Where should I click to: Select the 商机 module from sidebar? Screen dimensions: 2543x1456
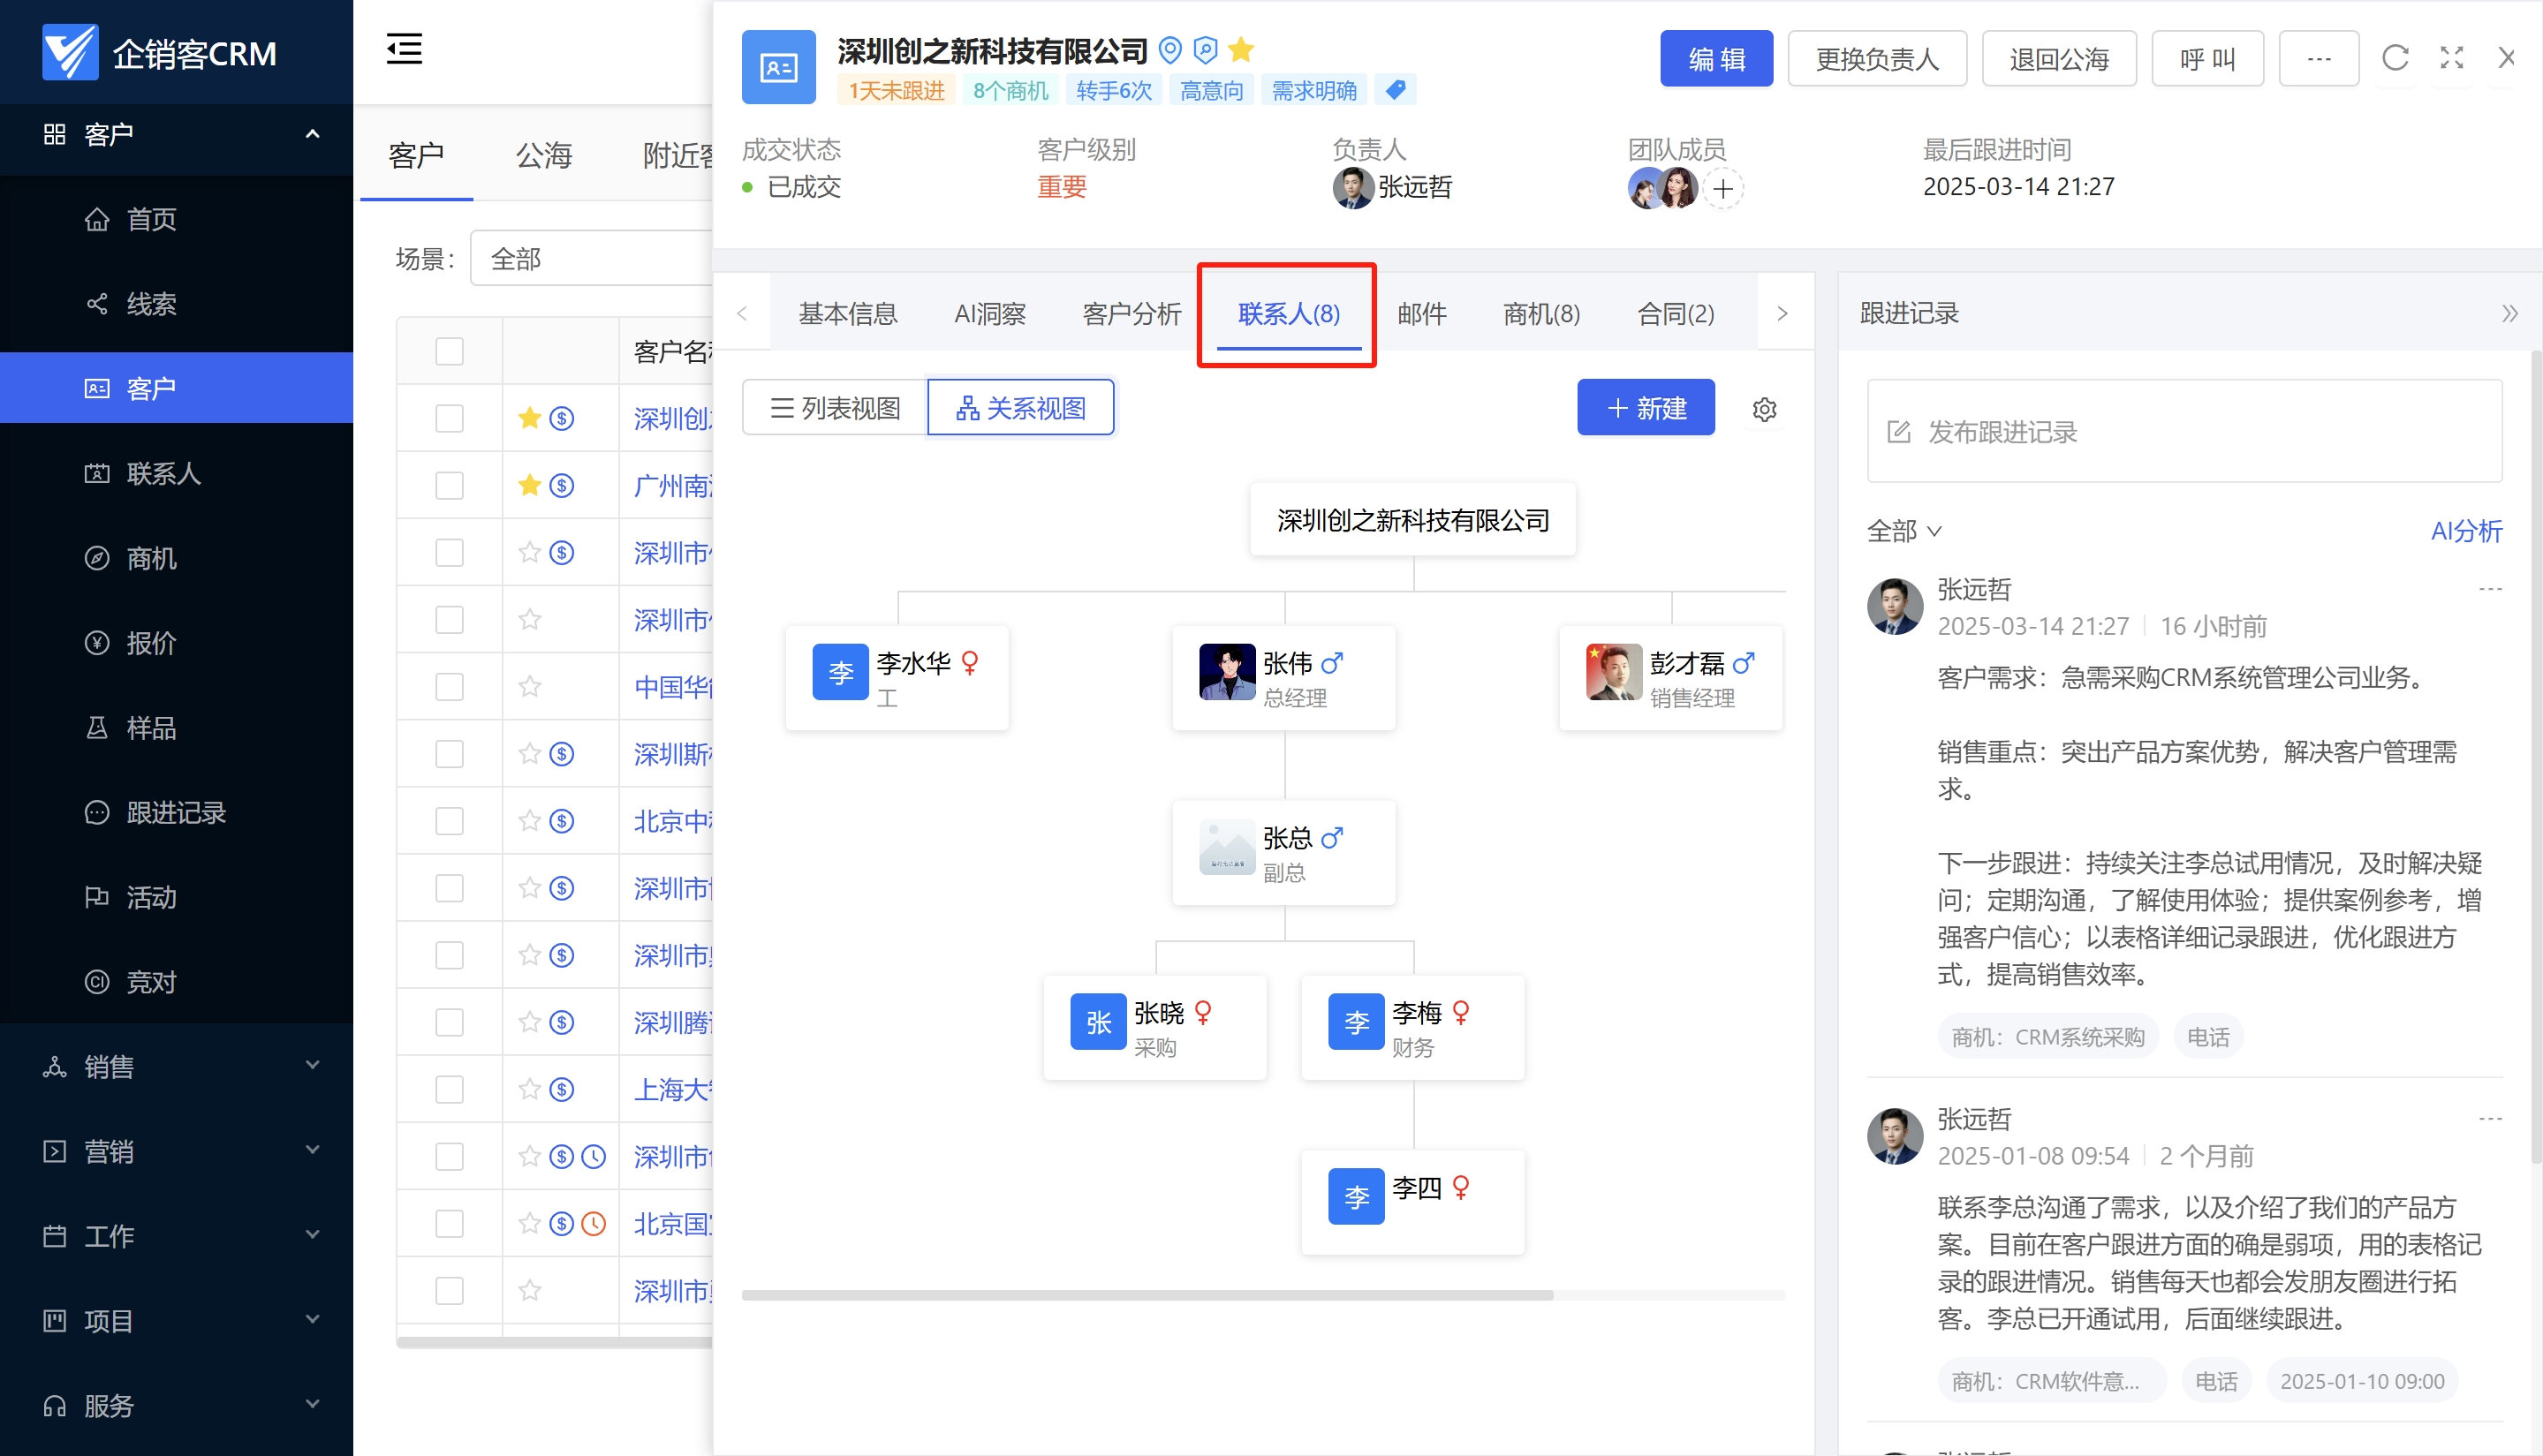pyautogui.click(x=151, y=559)
